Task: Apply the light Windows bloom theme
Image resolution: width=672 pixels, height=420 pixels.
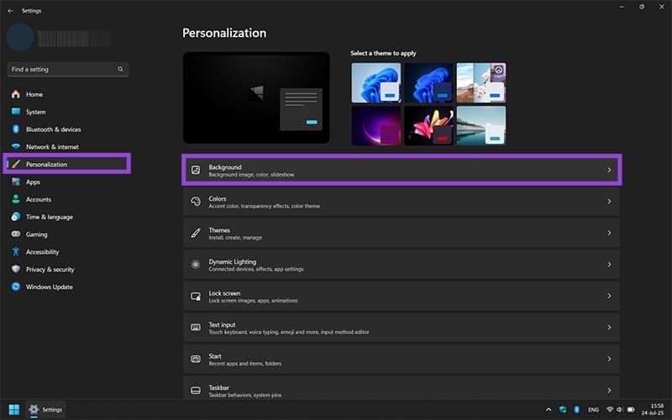Action: pos(376,82)
